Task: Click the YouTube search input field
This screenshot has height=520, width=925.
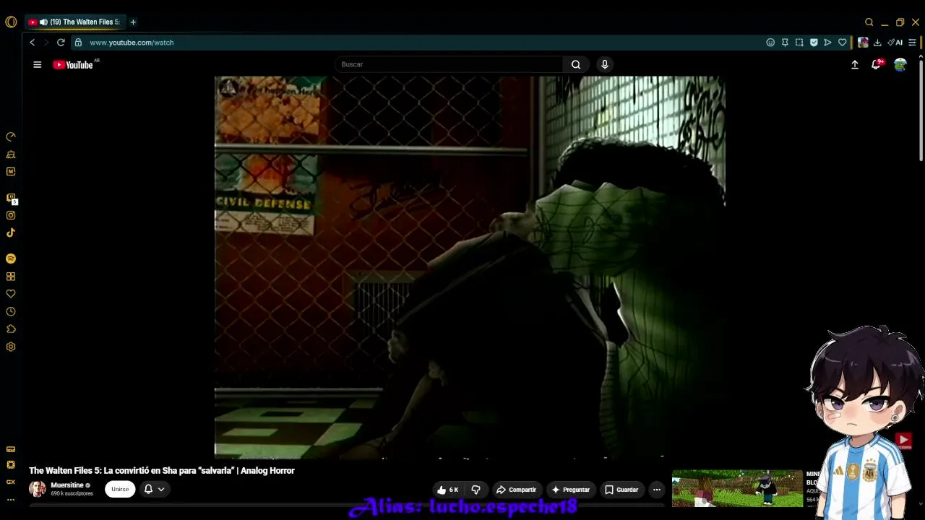Action: pyautogui.click(x=448, y=64)
